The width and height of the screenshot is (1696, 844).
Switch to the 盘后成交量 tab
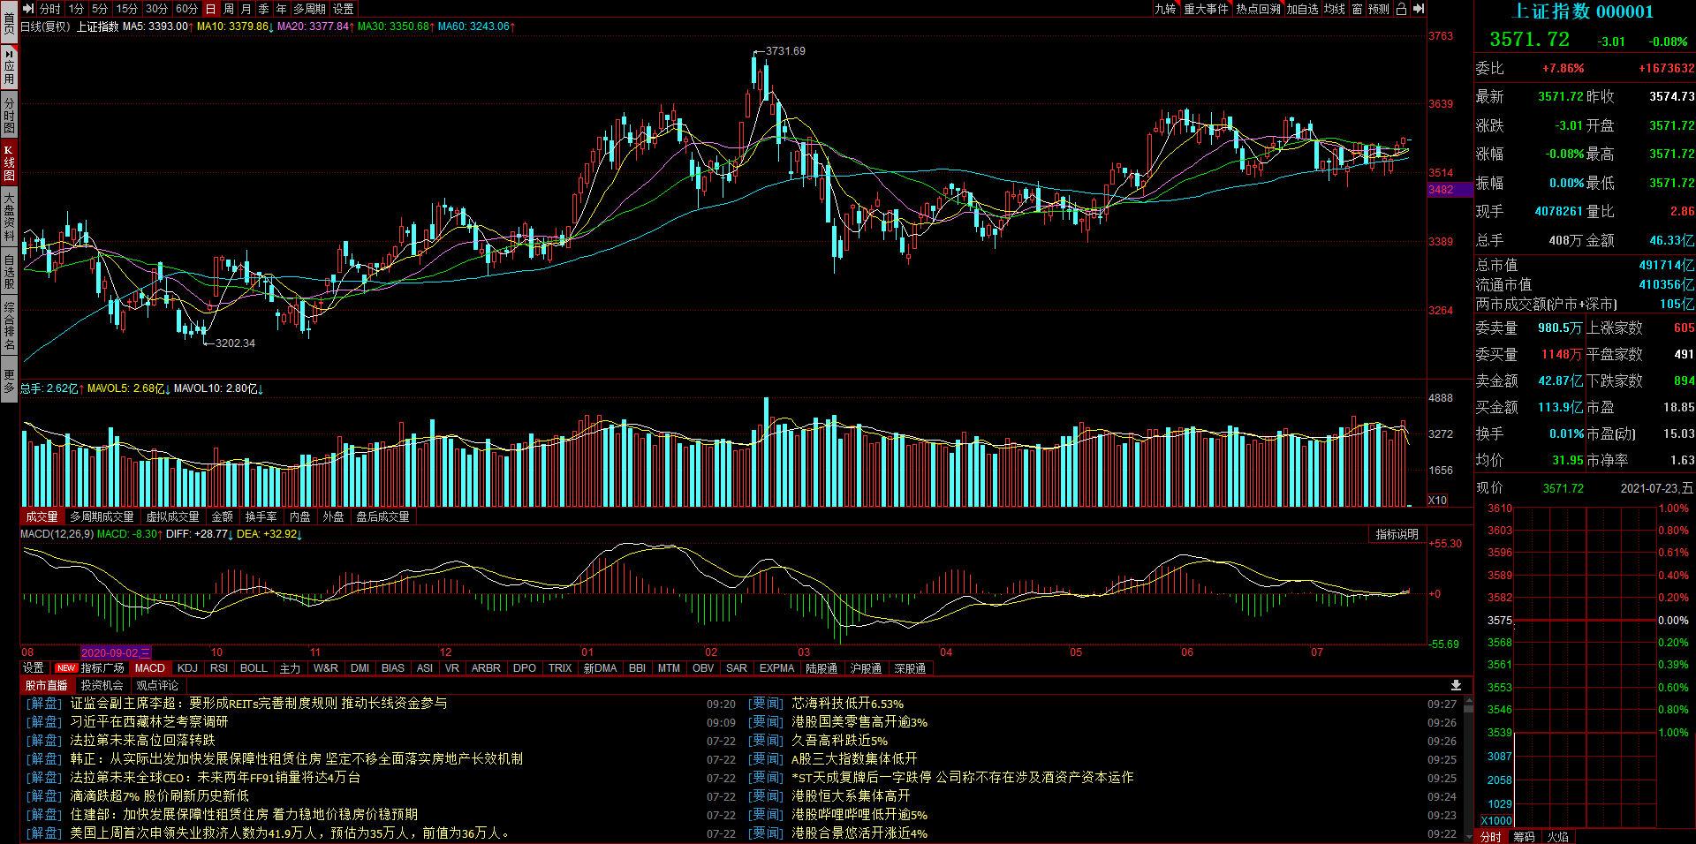pyautogui.click(x=382, y=516)
